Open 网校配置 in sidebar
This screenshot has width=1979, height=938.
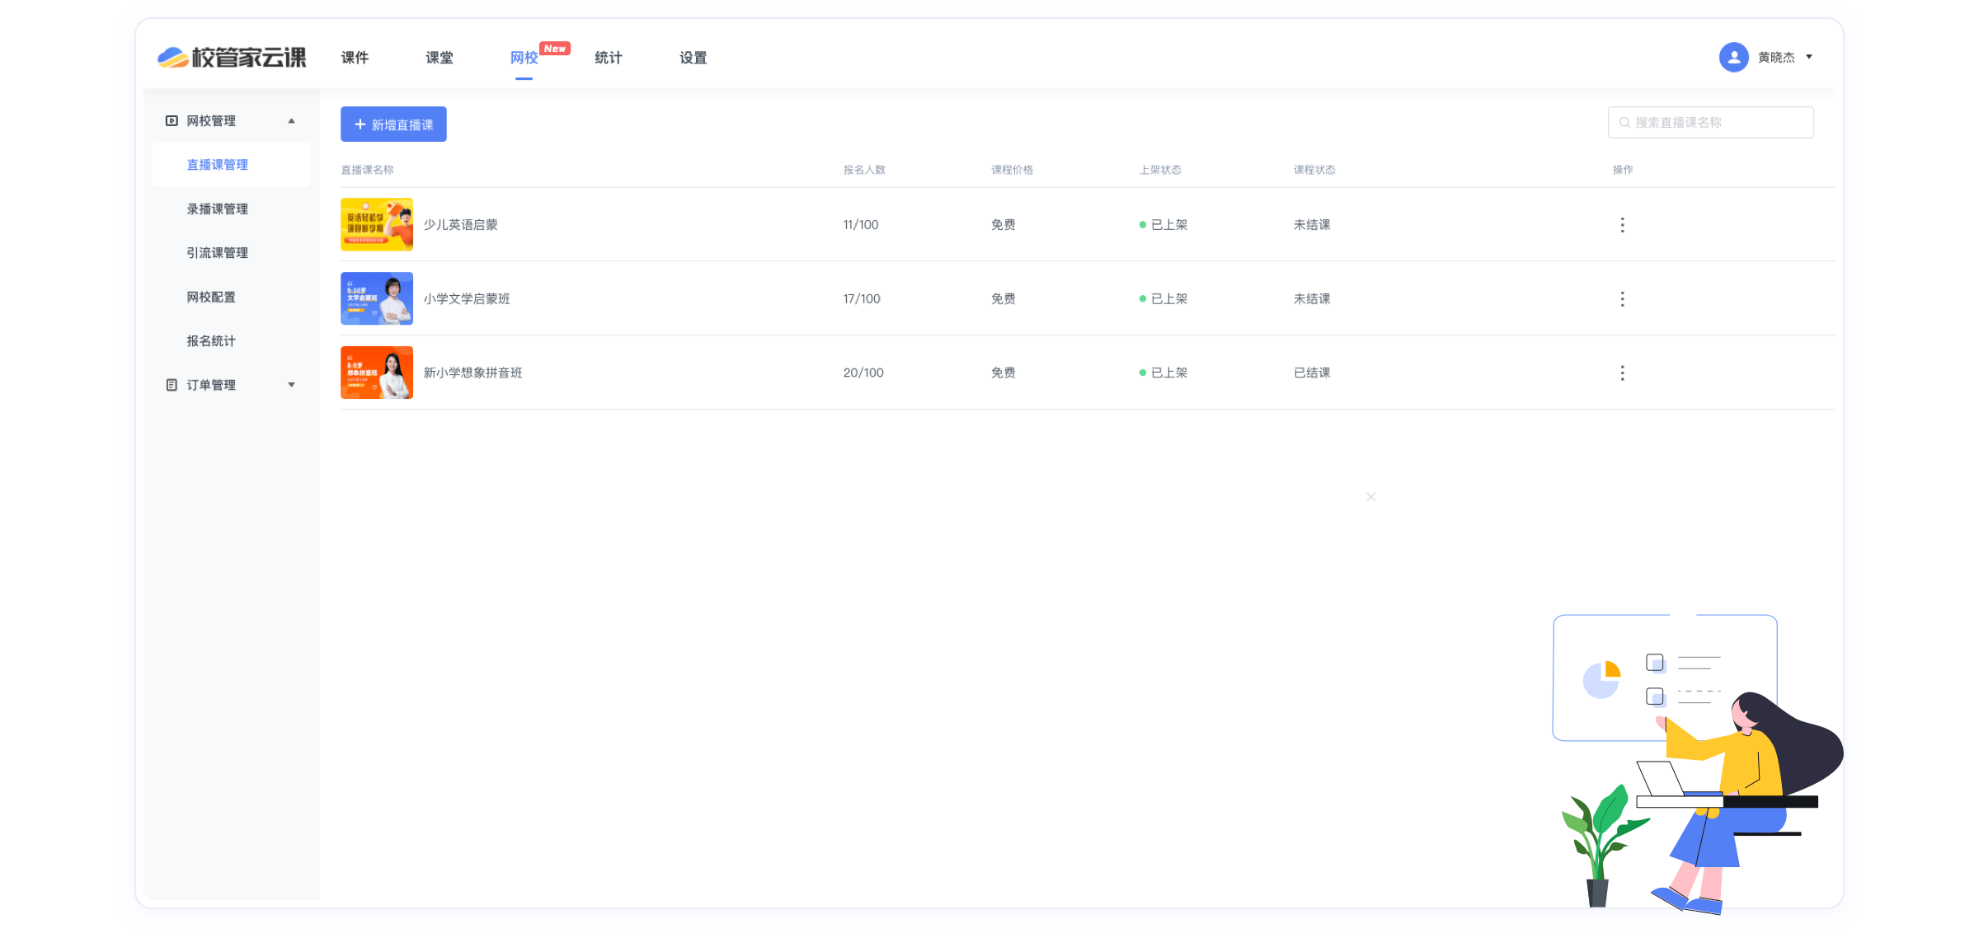click(x=211, y=297)
